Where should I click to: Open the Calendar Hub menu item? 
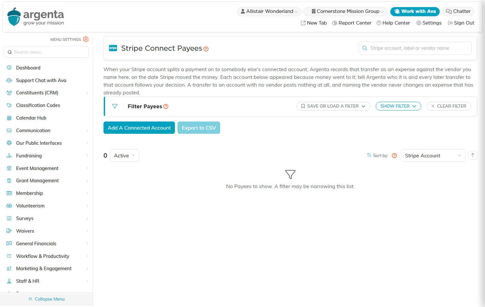31,118
